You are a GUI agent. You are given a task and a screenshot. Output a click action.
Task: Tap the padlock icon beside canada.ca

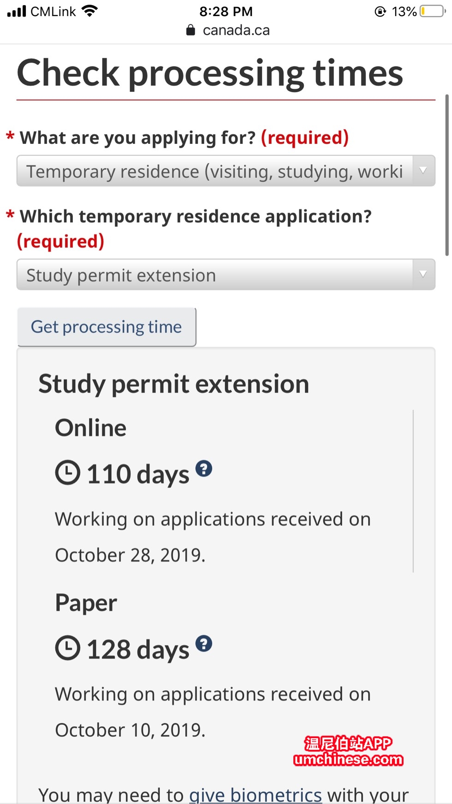[x=190, y=30]
